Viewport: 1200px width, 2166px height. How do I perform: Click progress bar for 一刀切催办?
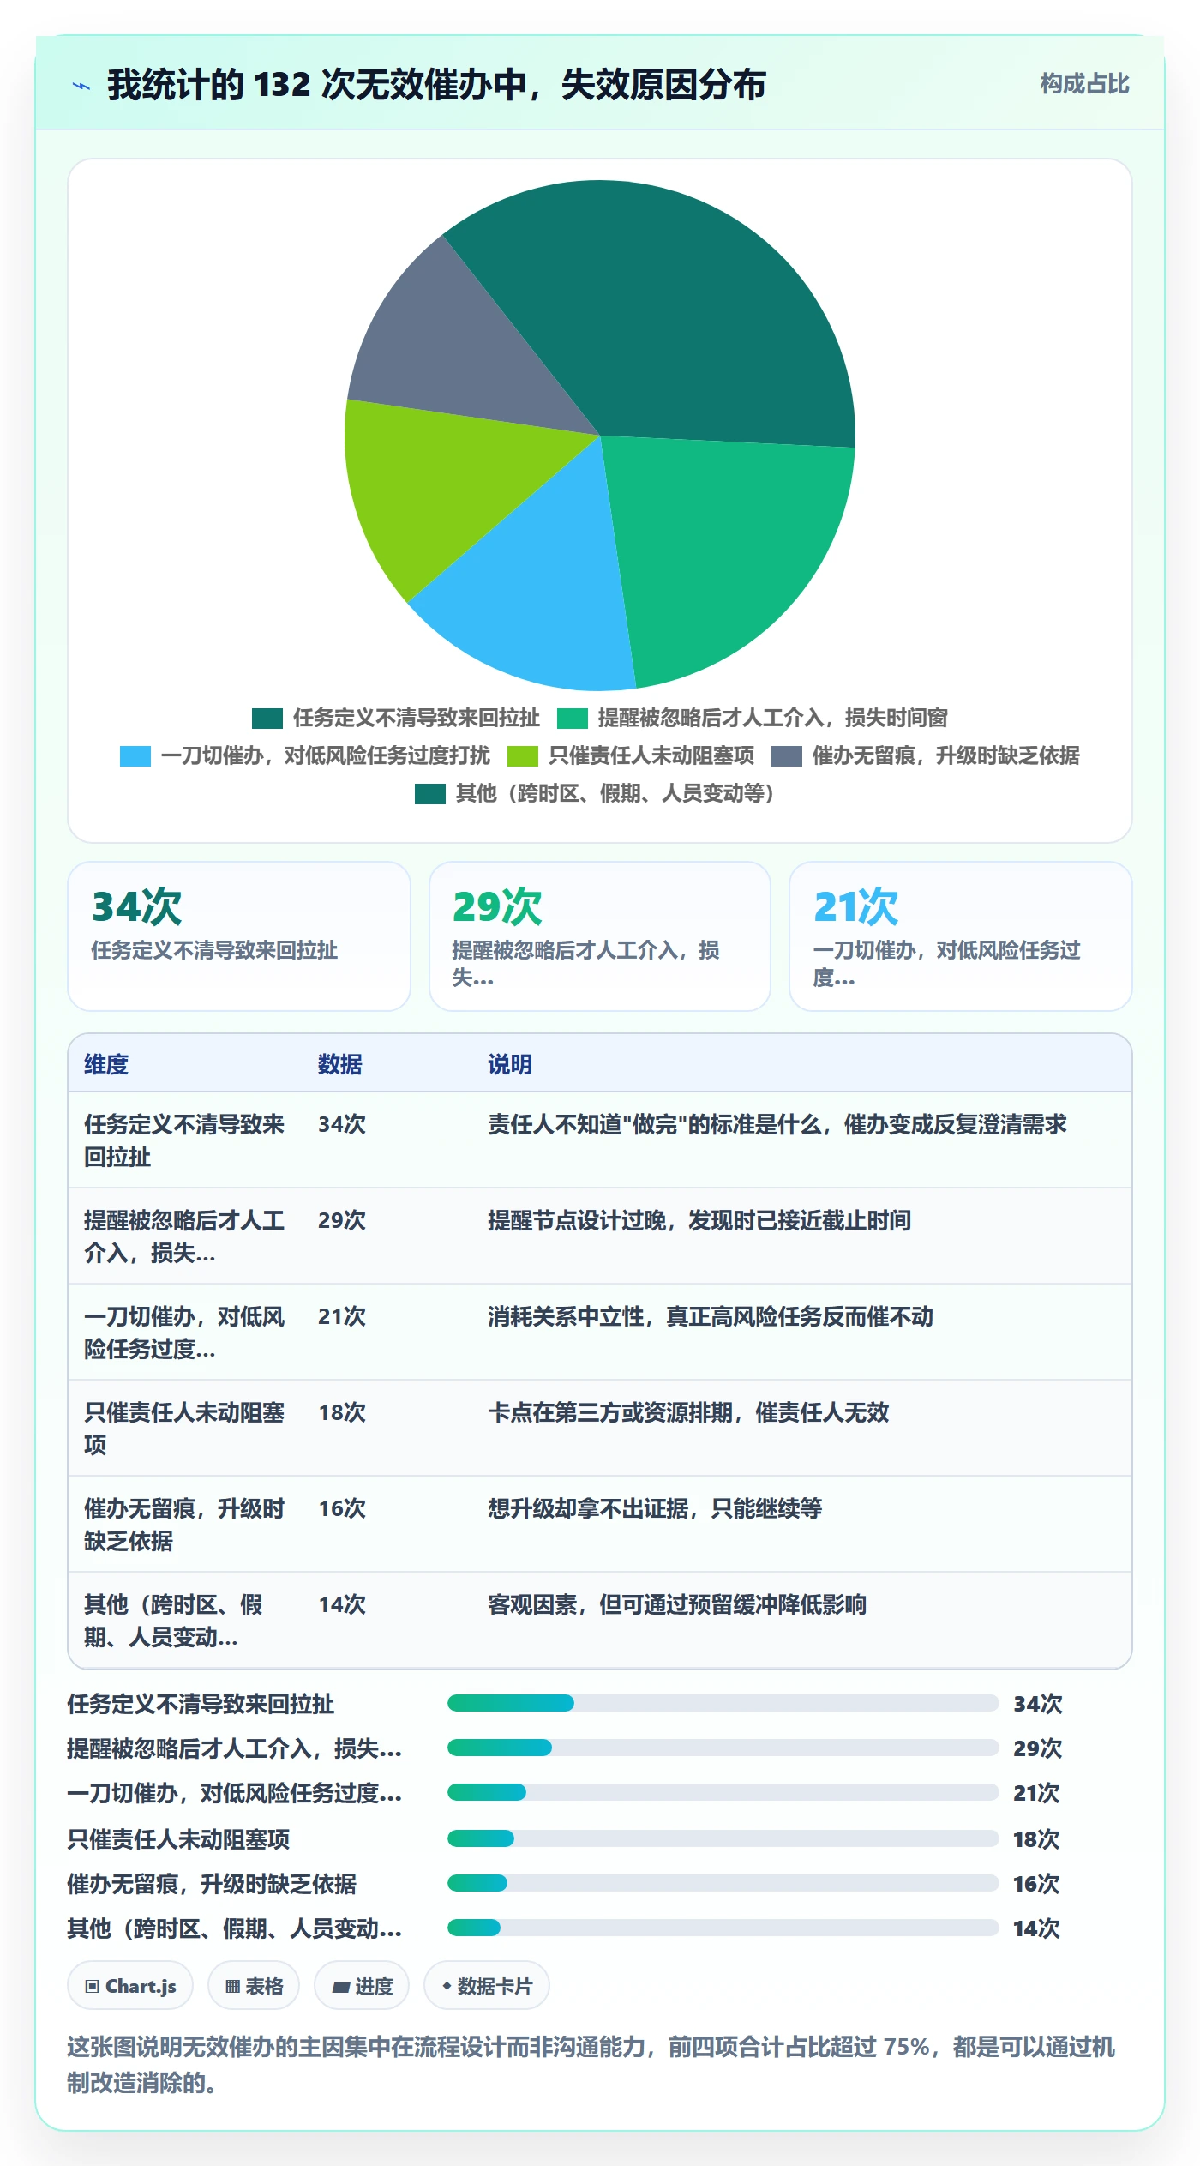pos(723,1792)
